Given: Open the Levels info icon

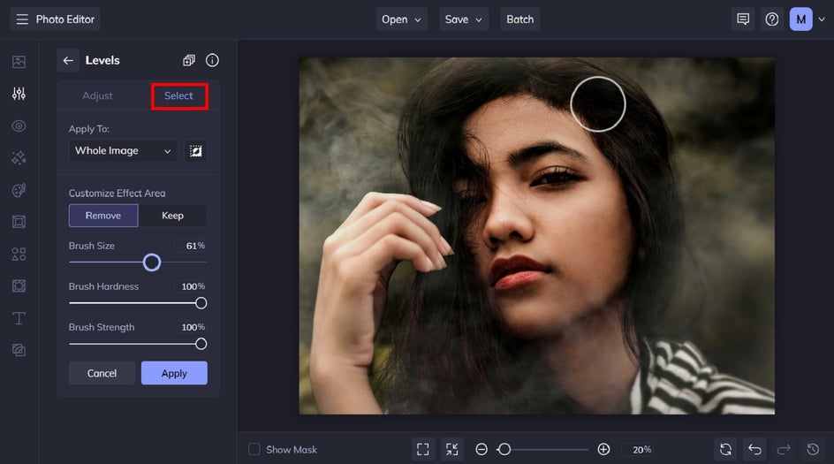Looking at the screenshot, I should coord(212,60).
